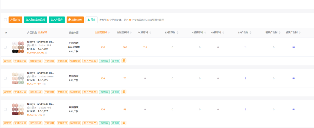The width and height of the screenshot is (314, 128).
Task: Click 关键词反查 tag for B0BM6CWGMZ
Action: click(20, 61)
